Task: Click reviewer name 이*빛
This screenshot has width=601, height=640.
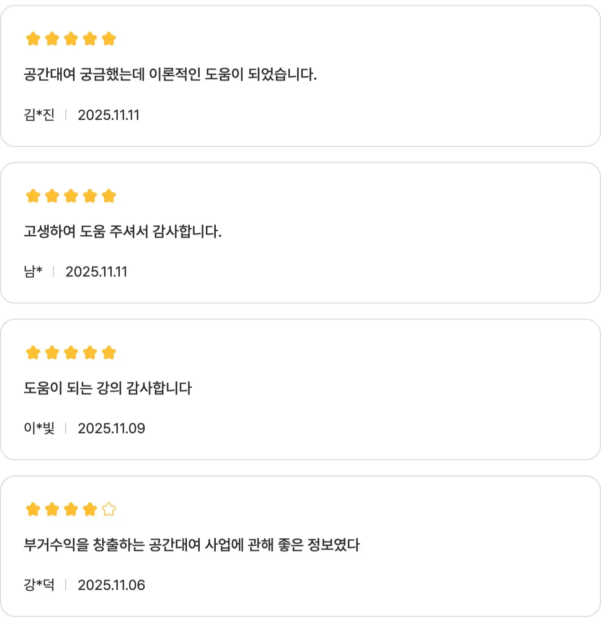Action: click(x=39, y=428)
